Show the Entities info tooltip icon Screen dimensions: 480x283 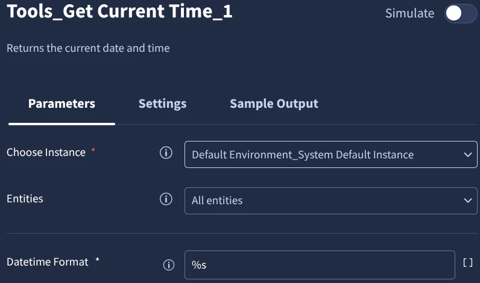coord(166,199)
